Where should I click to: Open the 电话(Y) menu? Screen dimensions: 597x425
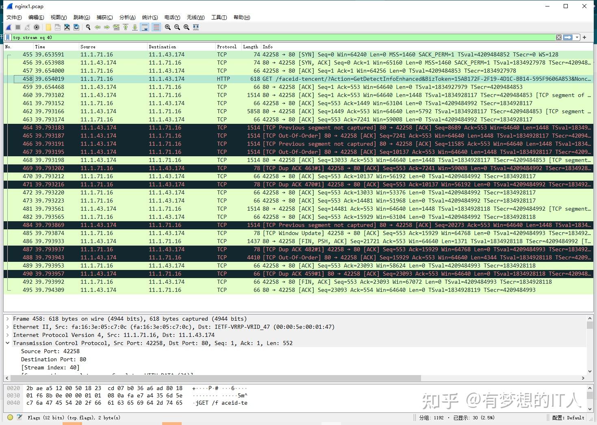[172, 17]
